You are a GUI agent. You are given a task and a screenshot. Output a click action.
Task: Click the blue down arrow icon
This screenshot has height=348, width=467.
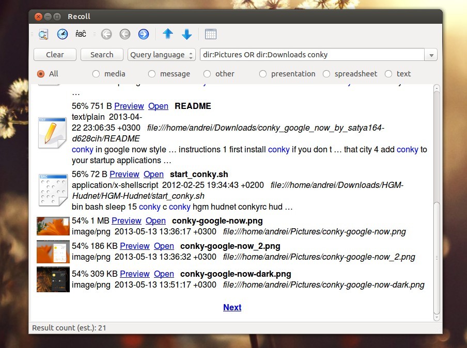click(186, 34)
